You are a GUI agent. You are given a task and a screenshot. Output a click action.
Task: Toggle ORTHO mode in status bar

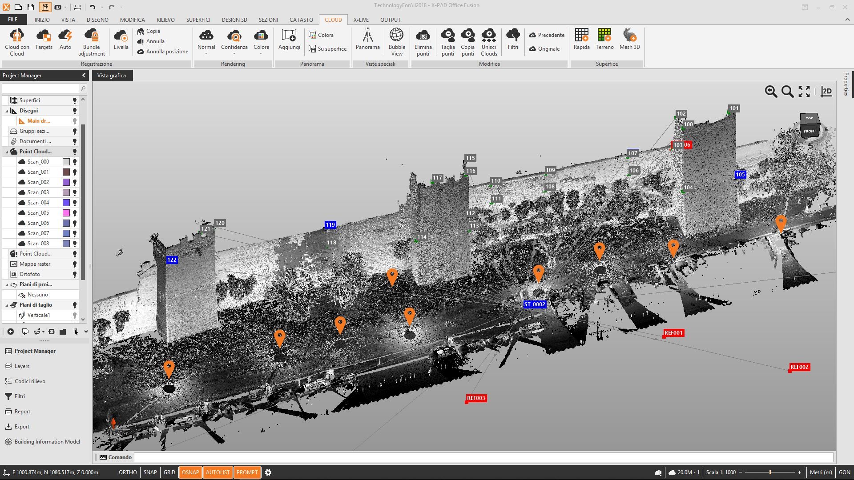(128, 472)
